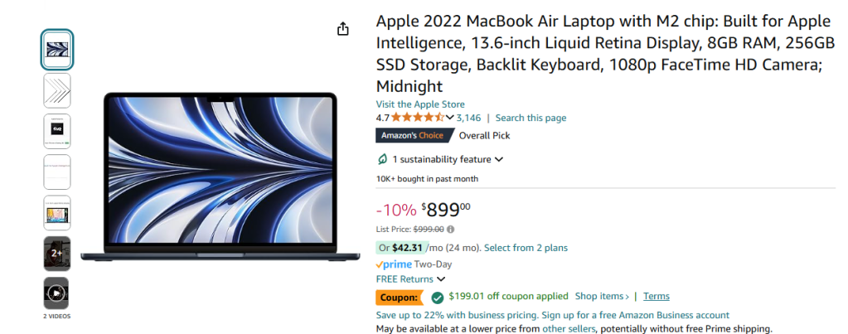Expand the FREE Returns dropdown

pos(440,279)
